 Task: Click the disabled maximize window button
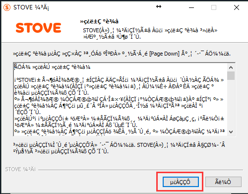pos(214,7)
